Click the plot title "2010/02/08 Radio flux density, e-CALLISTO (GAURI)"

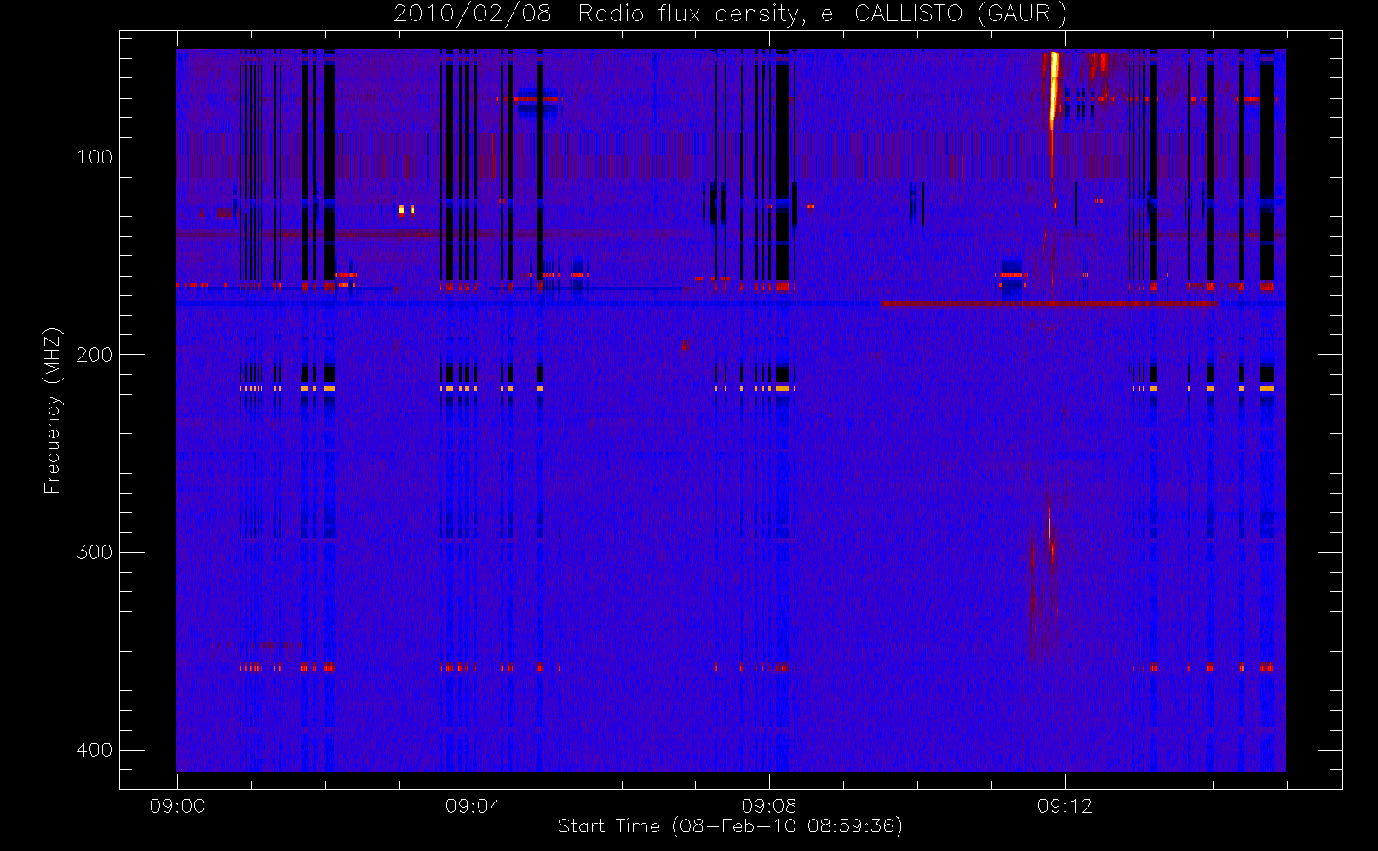(730, 14)
